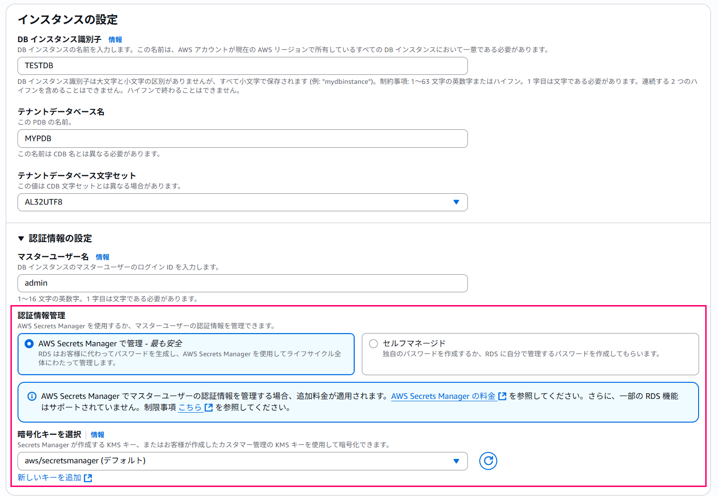Click the インスタンスの設定 heading

pyautogui.click(x=68, y=19)
